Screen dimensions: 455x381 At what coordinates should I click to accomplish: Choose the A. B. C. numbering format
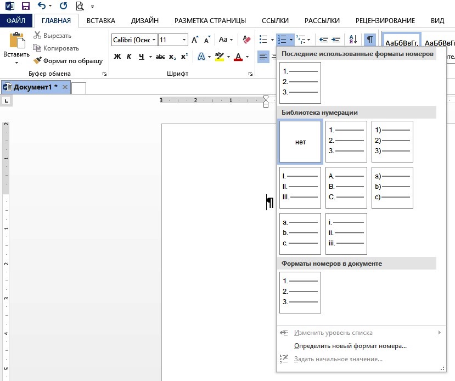[x=346, y=188]
